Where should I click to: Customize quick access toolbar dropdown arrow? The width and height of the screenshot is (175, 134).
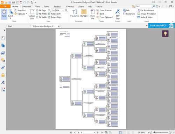36,2
